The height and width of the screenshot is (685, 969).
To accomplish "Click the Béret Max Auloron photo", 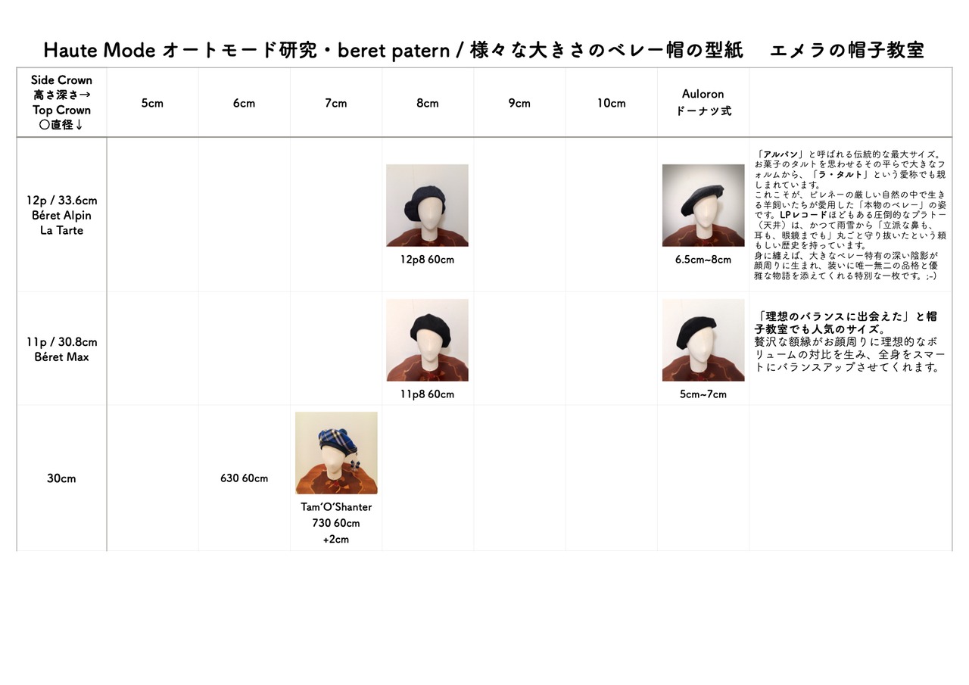I will point(703,340).
